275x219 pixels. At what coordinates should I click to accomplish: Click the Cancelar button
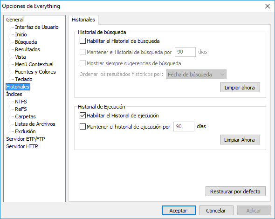pos(216,211)
